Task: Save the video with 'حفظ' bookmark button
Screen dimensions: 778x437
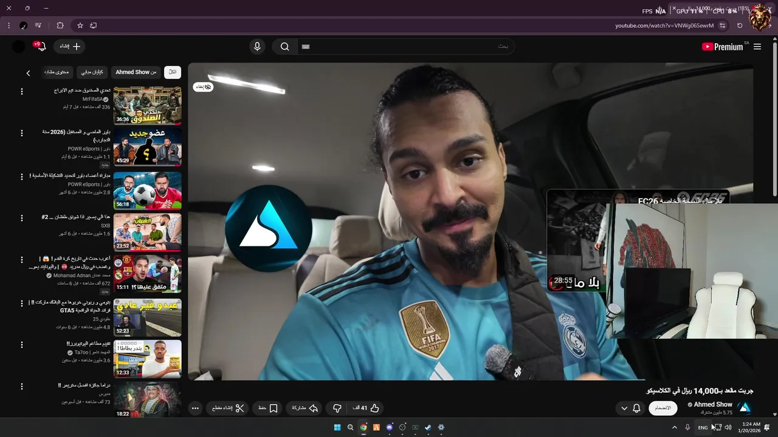Action: tap(268, 408)
